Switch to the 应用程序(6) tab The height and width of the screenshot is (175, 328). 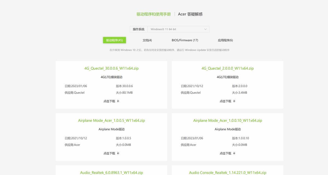coord(225,40)
